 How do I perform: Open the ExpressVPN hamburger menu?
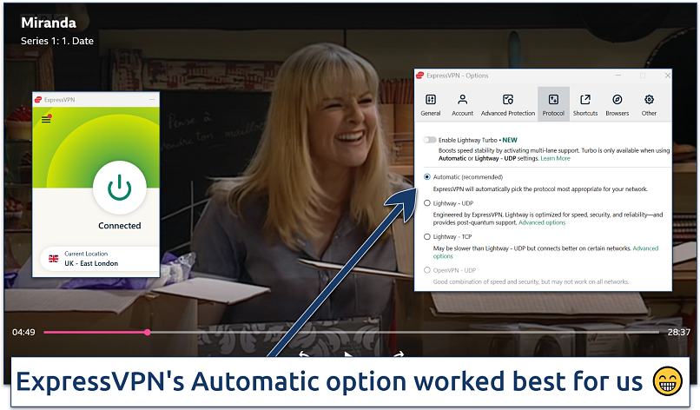[x=46, y=120]
